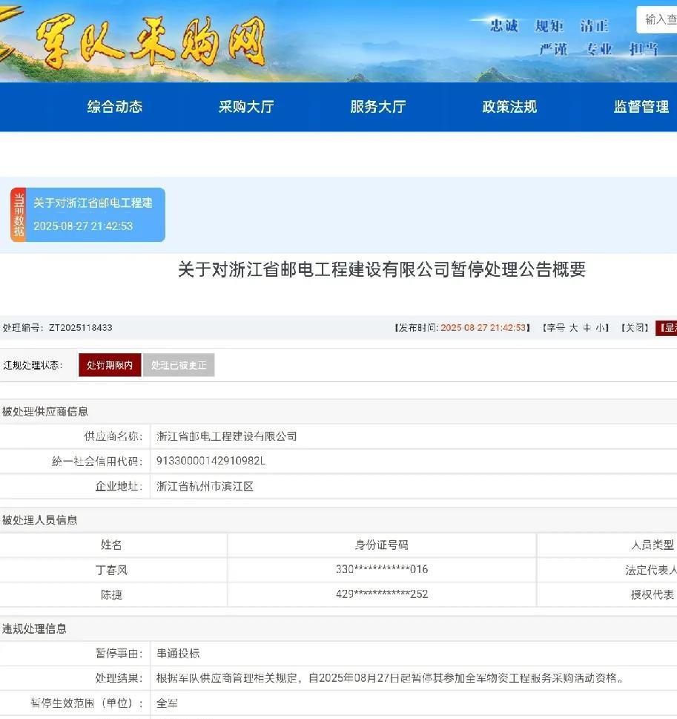The width and height of the screenshot is (677, 719).
Task: Click the 专业 motto text in header
Action: pos(599,49)
